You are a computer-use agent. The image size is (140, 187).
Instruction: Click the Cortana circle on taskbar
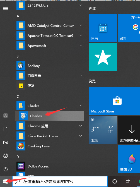pyautogui.click(x=115, y=181)
